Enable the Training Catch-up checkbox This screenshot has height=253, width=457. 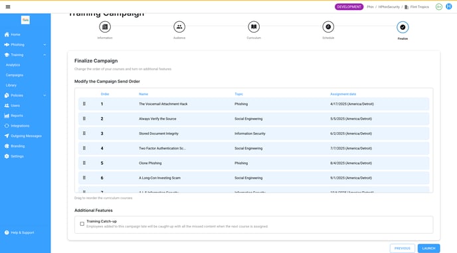pos(82,224)
